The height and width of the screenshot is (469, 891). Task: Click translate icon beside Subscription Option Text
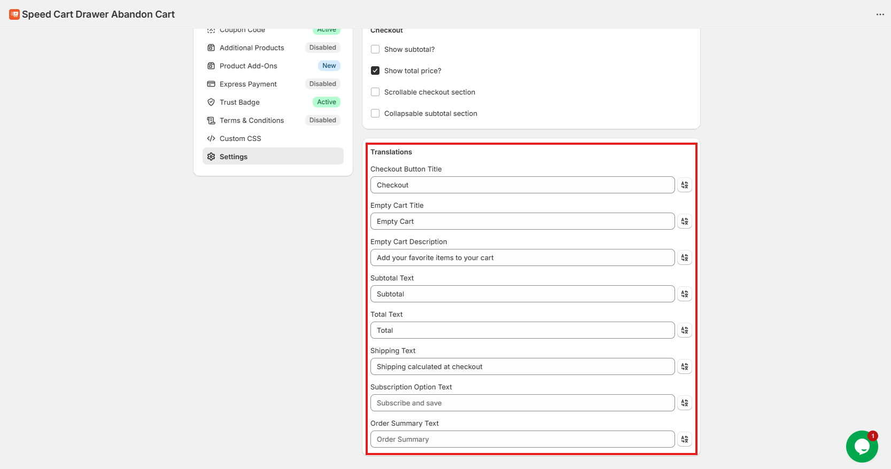click(x=684, y=403)
